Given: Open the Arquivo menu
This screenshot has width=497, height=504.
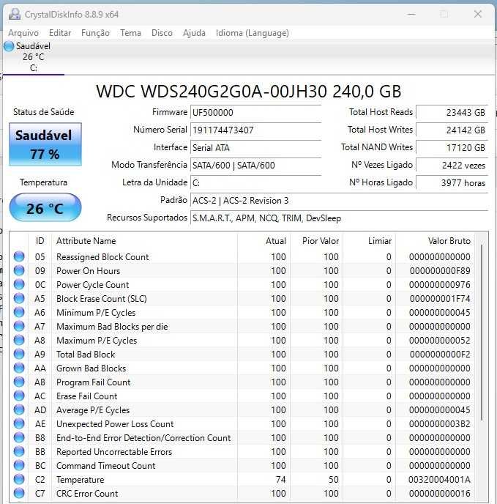Looking at the screenshot, I should 23,33.
